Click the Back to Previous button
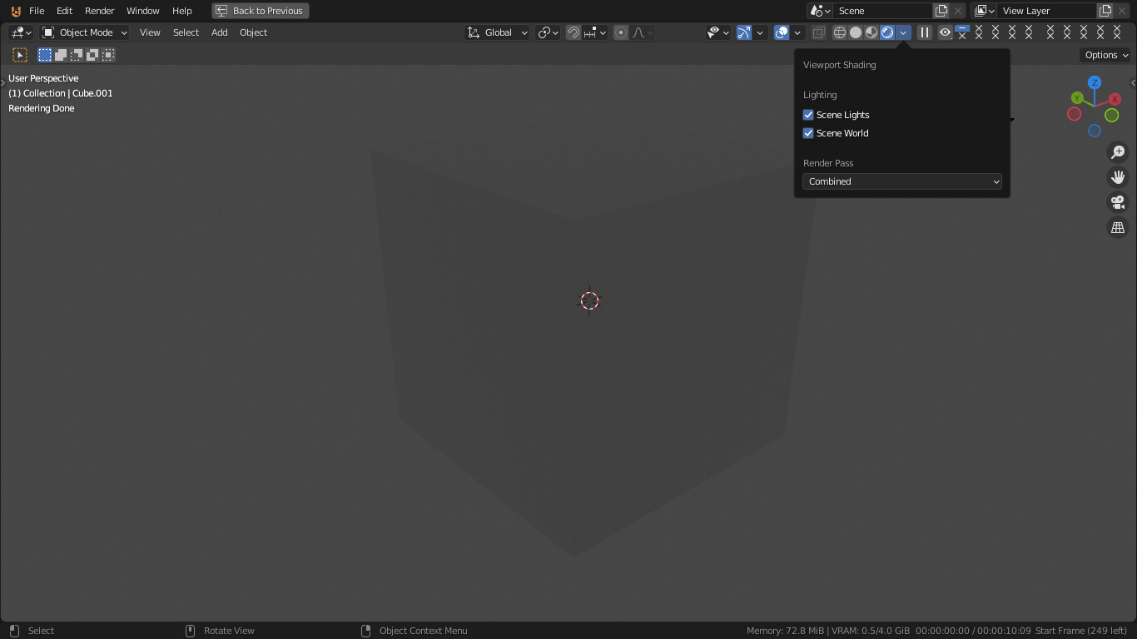Viewport: 1137px width, 639px height. click(x=261, y=11)
